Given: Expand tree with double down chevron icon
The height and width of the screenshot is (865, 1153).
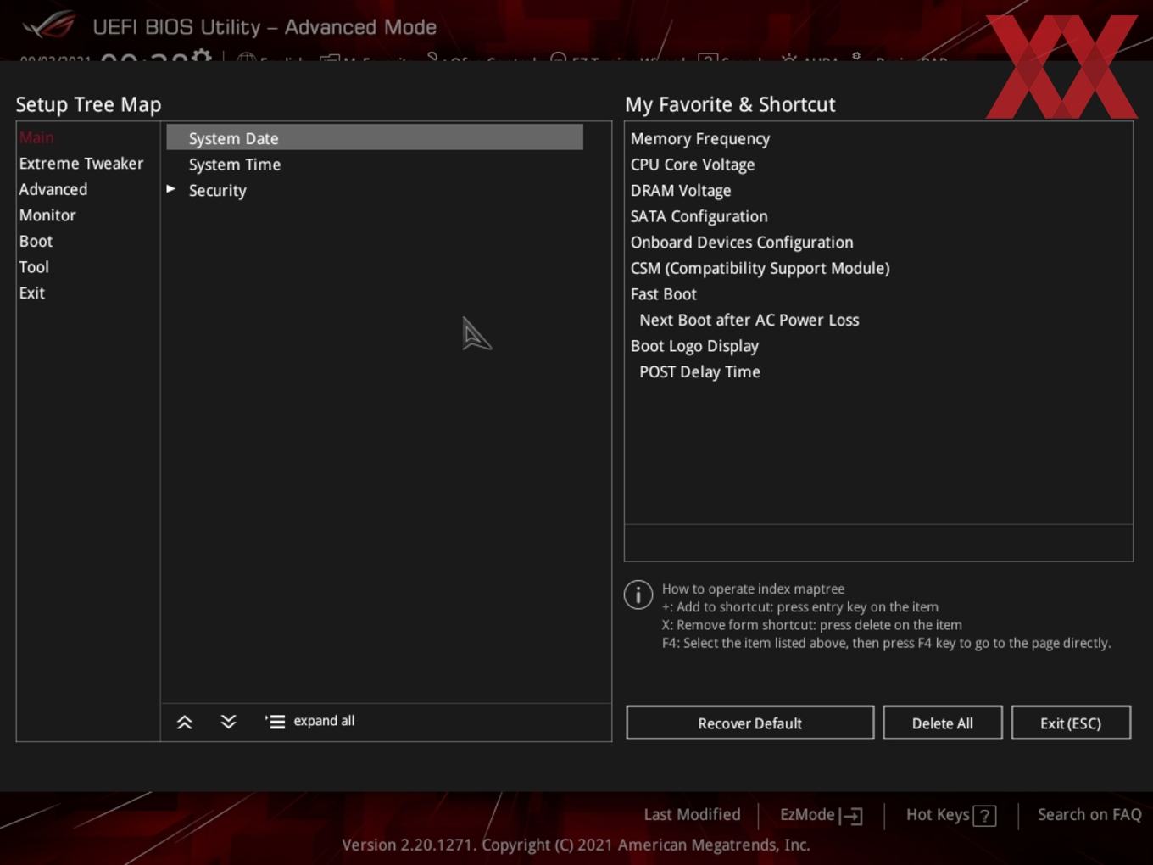Looking at the screenshot, I should [x=228, y=722].
